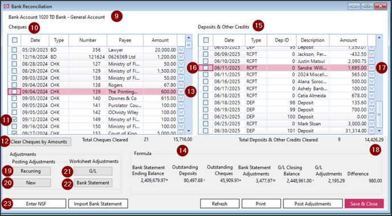Open the row dropdown for Lawyer cheque 356
Viewport: 392px width, 216px height.
coord(181,50)
